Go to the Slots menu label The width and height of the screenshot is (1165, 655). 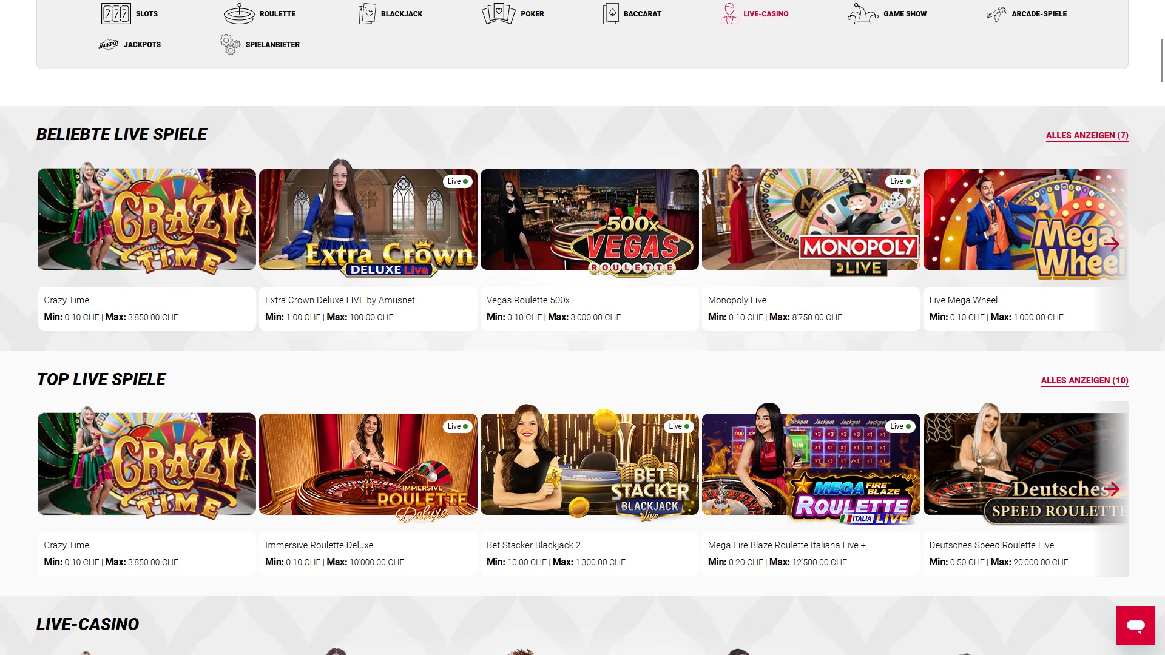coord(147,13)
